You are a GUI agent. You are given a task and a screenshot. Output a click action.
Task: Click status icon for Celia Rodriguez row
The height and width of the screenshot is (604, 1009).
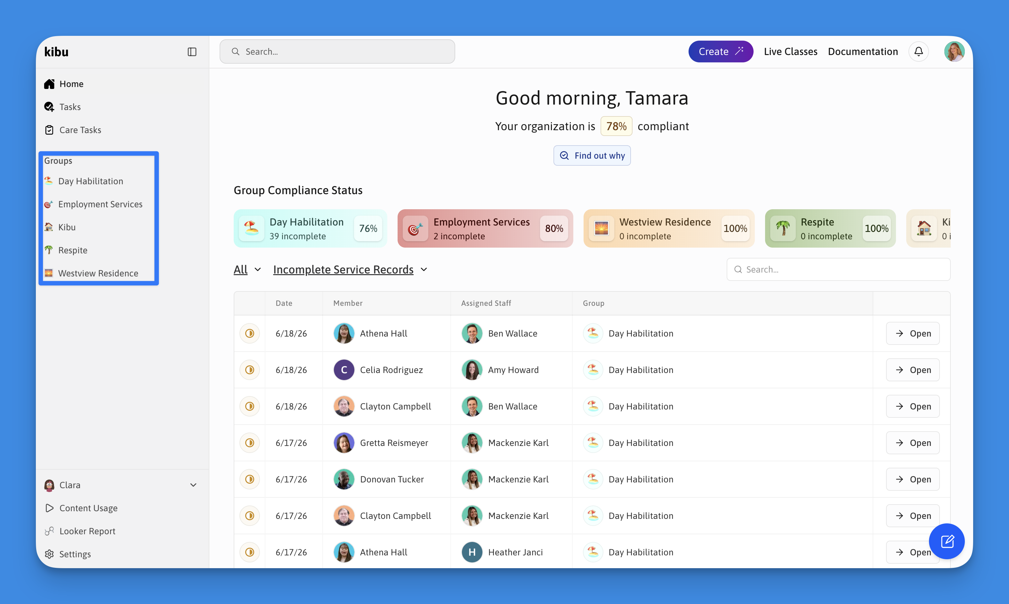point(250,370)
